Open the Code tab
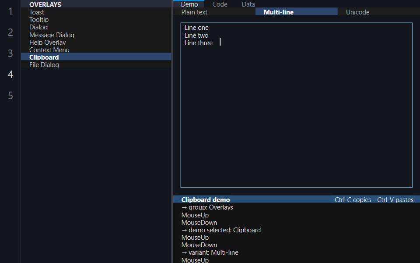The width and height of the screenshot is (420, 263). pos(220,4)
